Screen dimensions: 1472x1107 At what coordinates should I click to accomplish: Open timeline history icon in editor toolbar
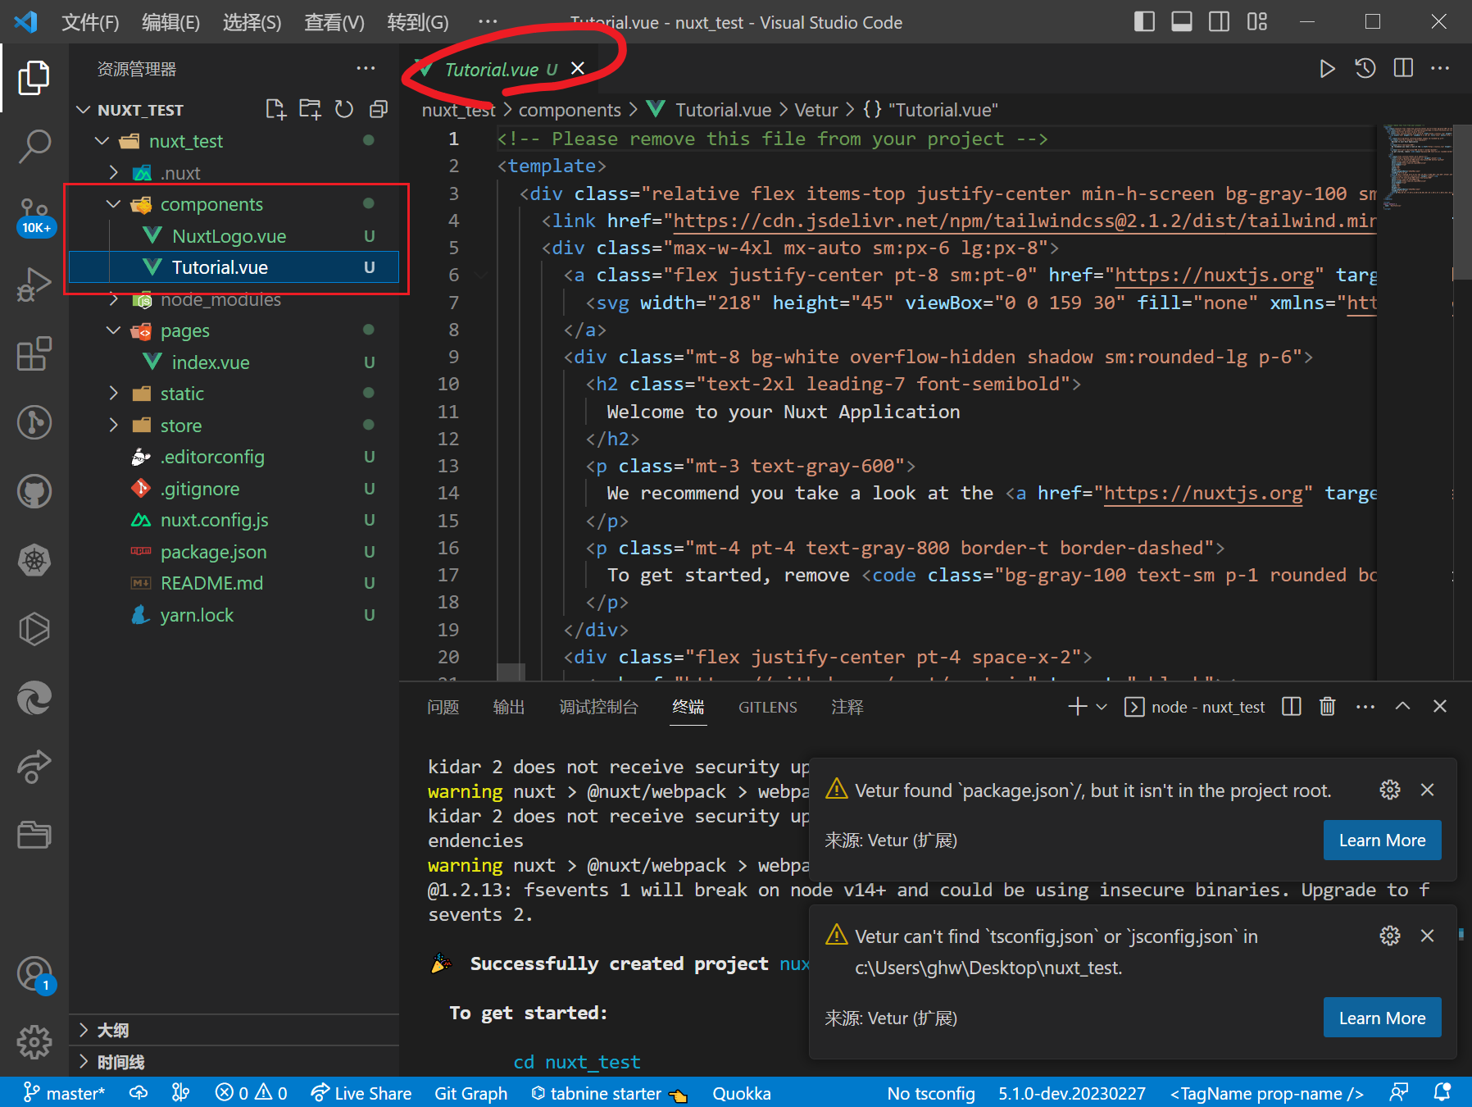pyautogui.click(x=1365, y=69)
